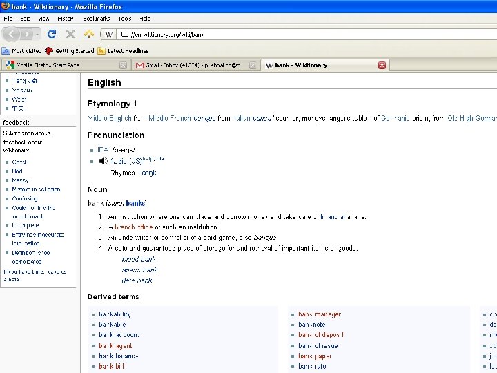Image resolution: width=497 pixels, height=373 pixels.
Task: Select the bank - Wiktionary tab
Action: pyautogui.click(x=324, y=65)
